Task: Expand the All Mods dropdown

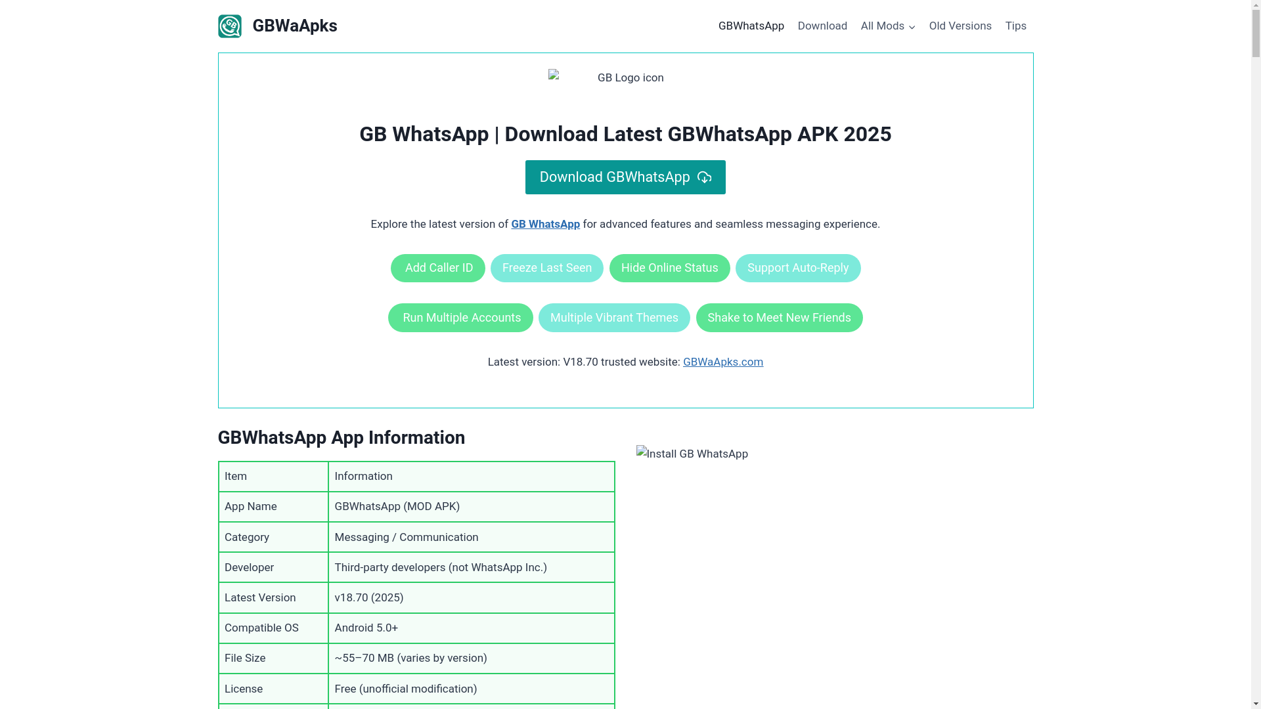Action: [x=887, y=26]
